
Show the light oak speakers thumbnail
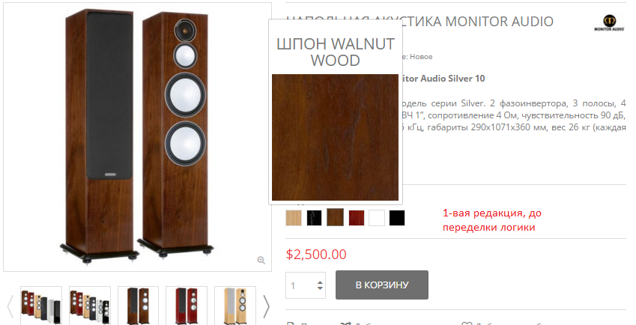pos(235,306)
